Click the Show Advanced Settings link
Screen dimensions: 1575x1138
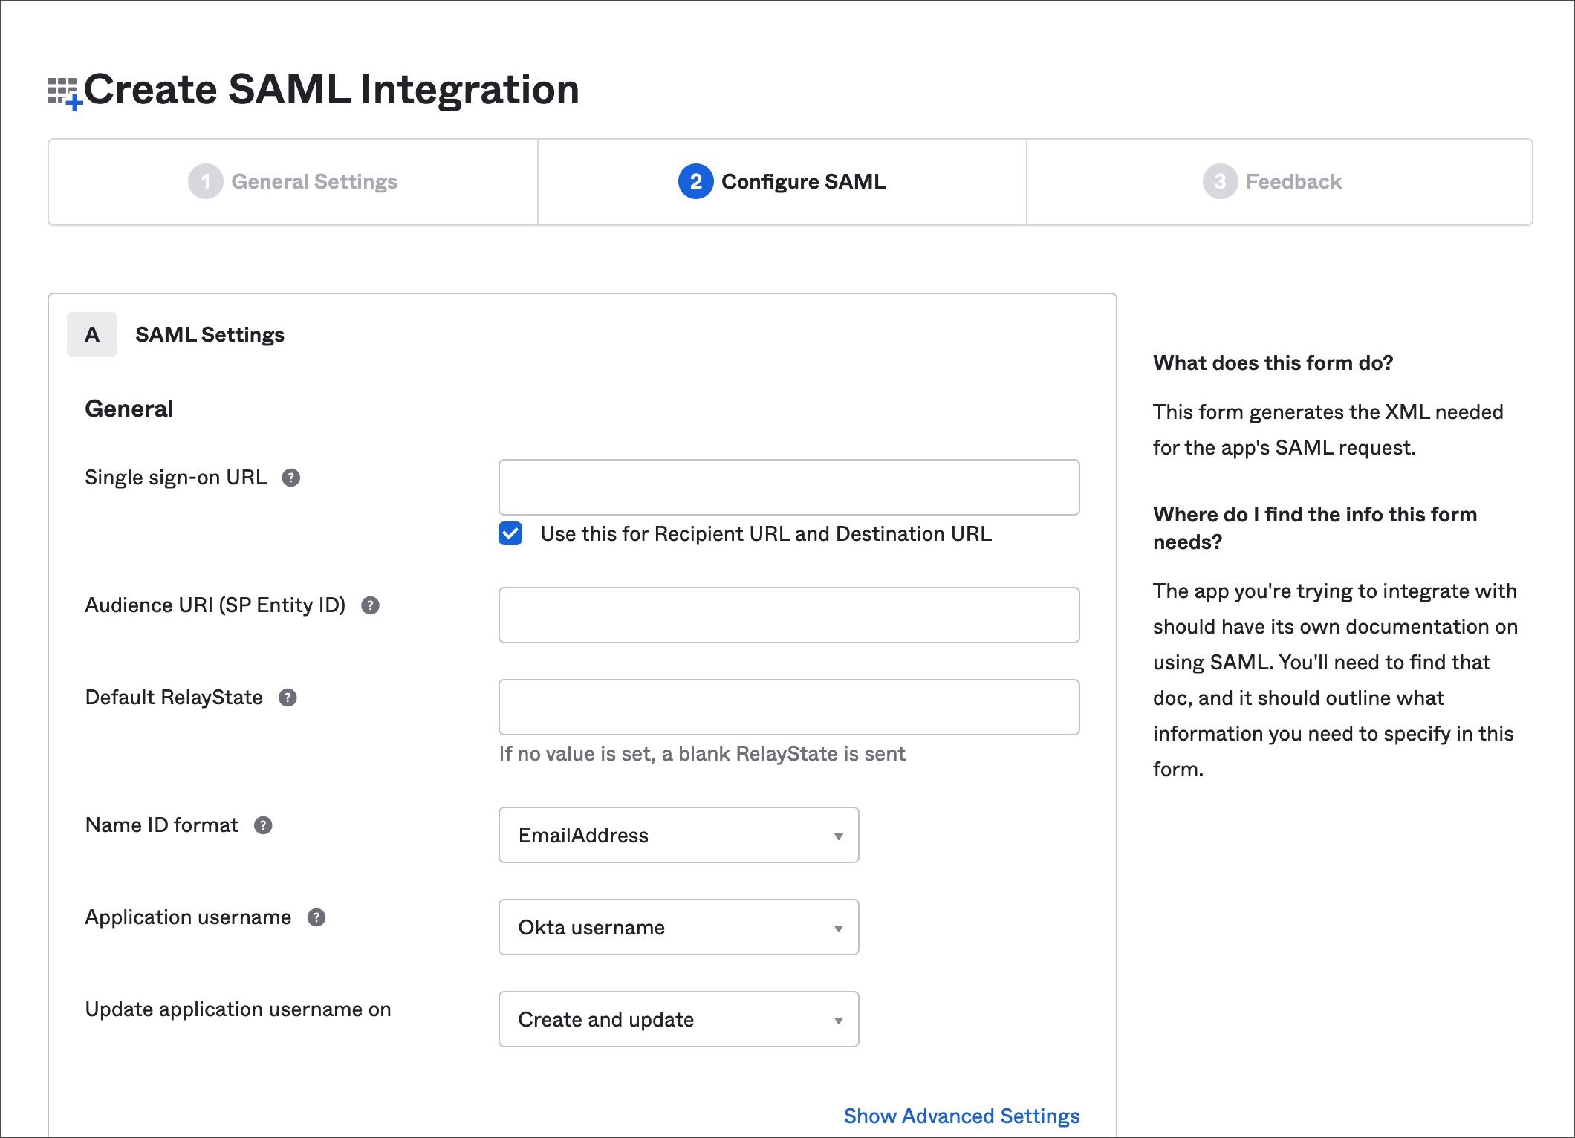pyautogui.click(x=961, y=1116)
